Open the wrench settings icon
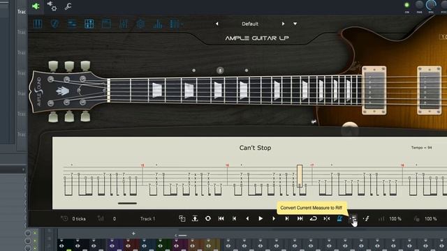 click(68, 6)
